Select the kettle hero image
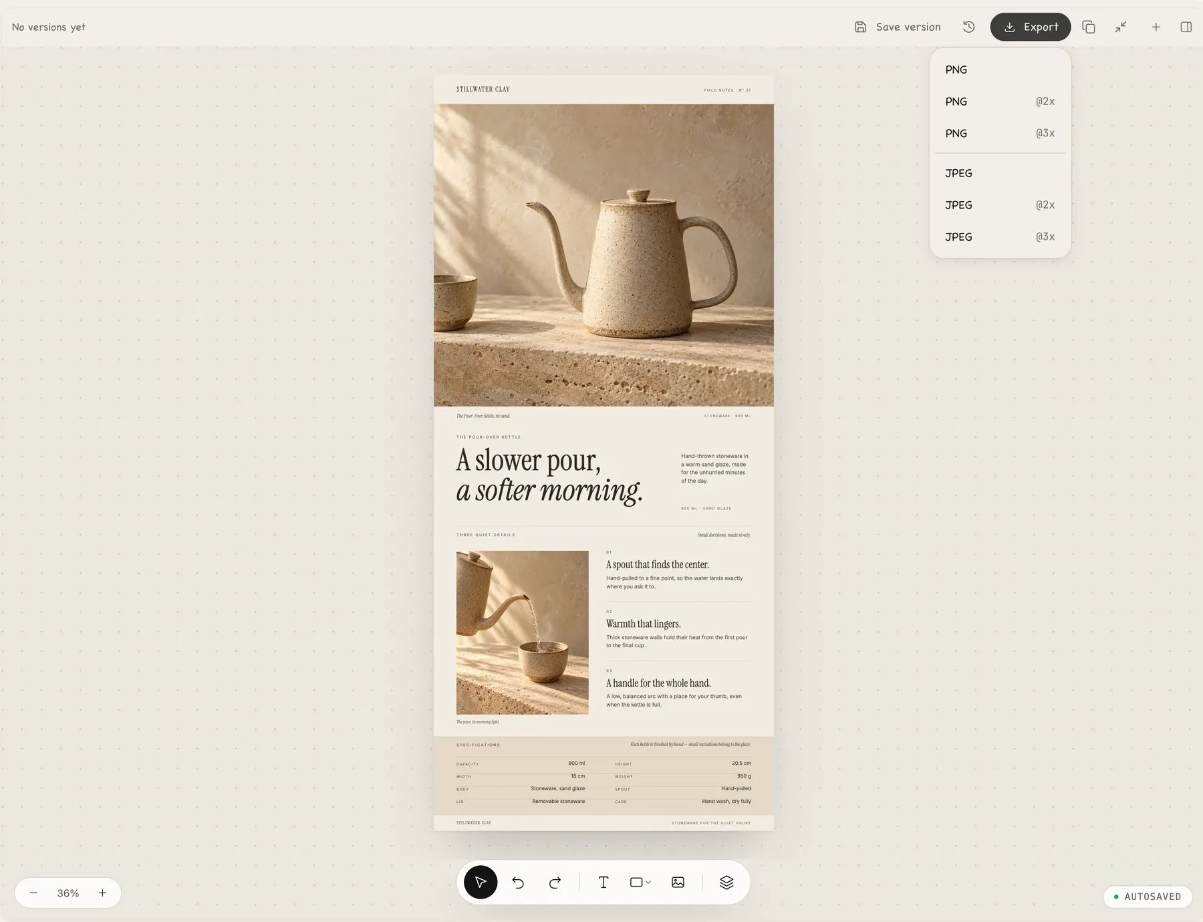 point(604,255)
